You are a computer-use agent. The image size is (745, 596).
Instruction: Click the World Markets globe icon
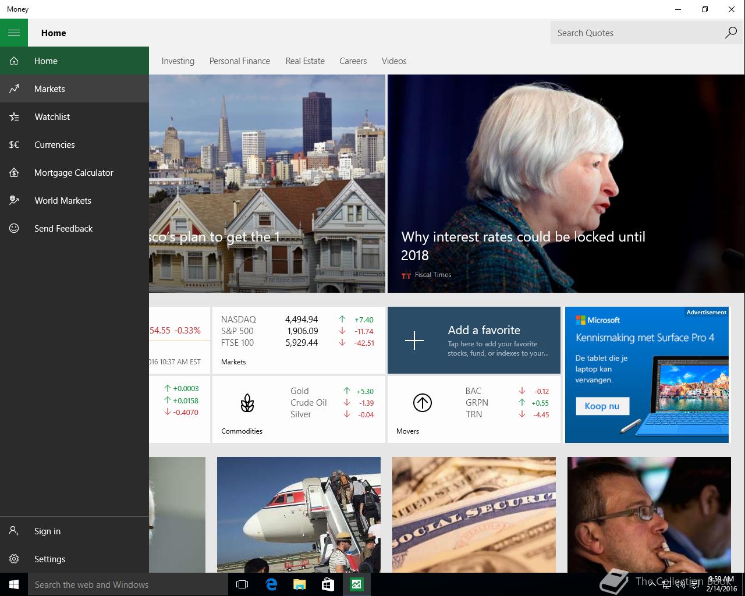(14, 200)
